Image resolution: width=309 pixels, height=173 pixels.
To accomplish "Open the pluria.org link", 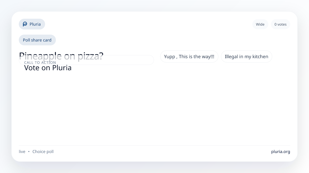I will [x=280, y=151].
